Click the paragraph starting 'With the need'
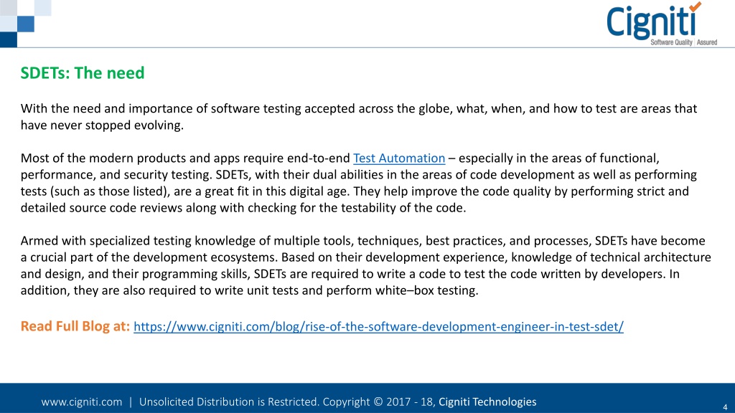735x413 pixels. tap(359, 117)
